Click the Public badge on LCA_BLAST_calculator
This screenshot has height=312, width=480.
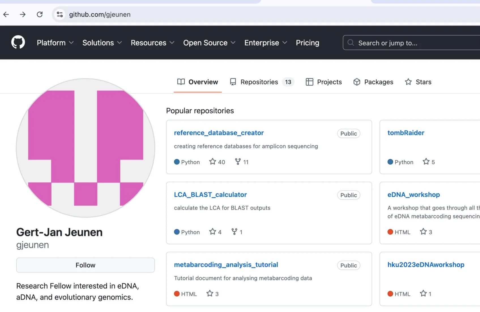(349, 195)
